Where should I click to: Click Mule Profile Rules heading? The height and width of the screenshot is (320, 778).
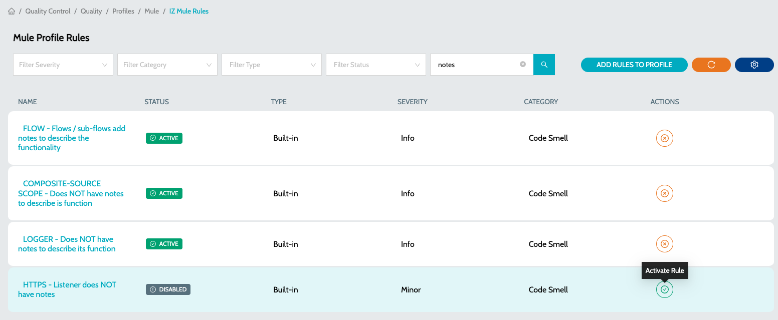coord(51,38)
